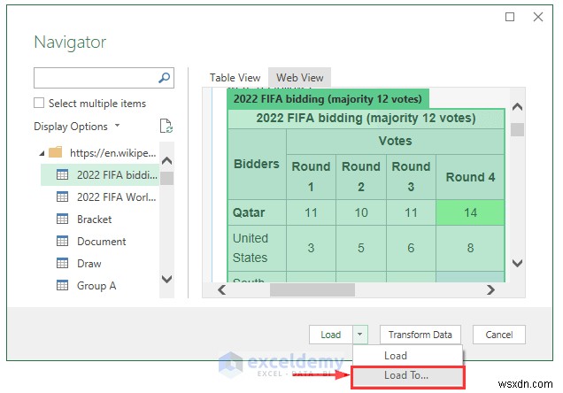Viewport: 563px width, 393px height.
Task: Select the 2022 FIFA Worl... table
Action: point(100,196)
